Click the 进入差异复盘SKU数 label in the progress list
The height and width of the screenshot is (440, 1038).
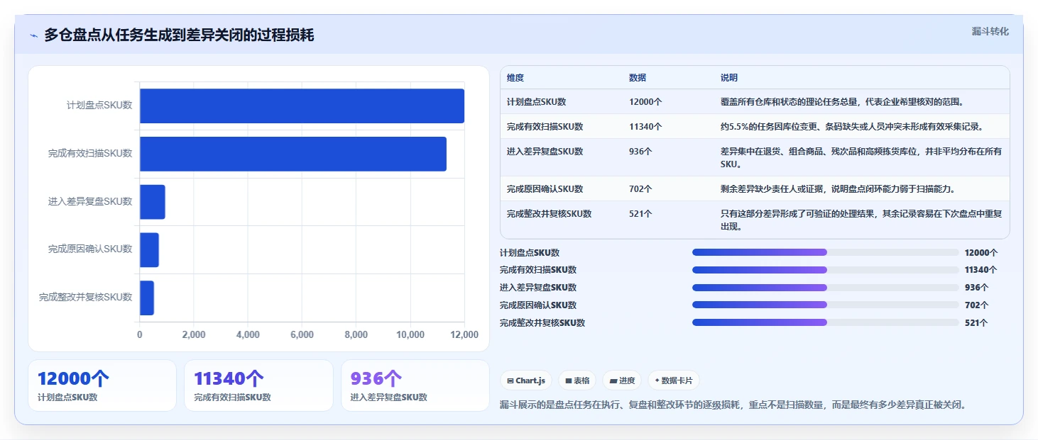[538, 288]
